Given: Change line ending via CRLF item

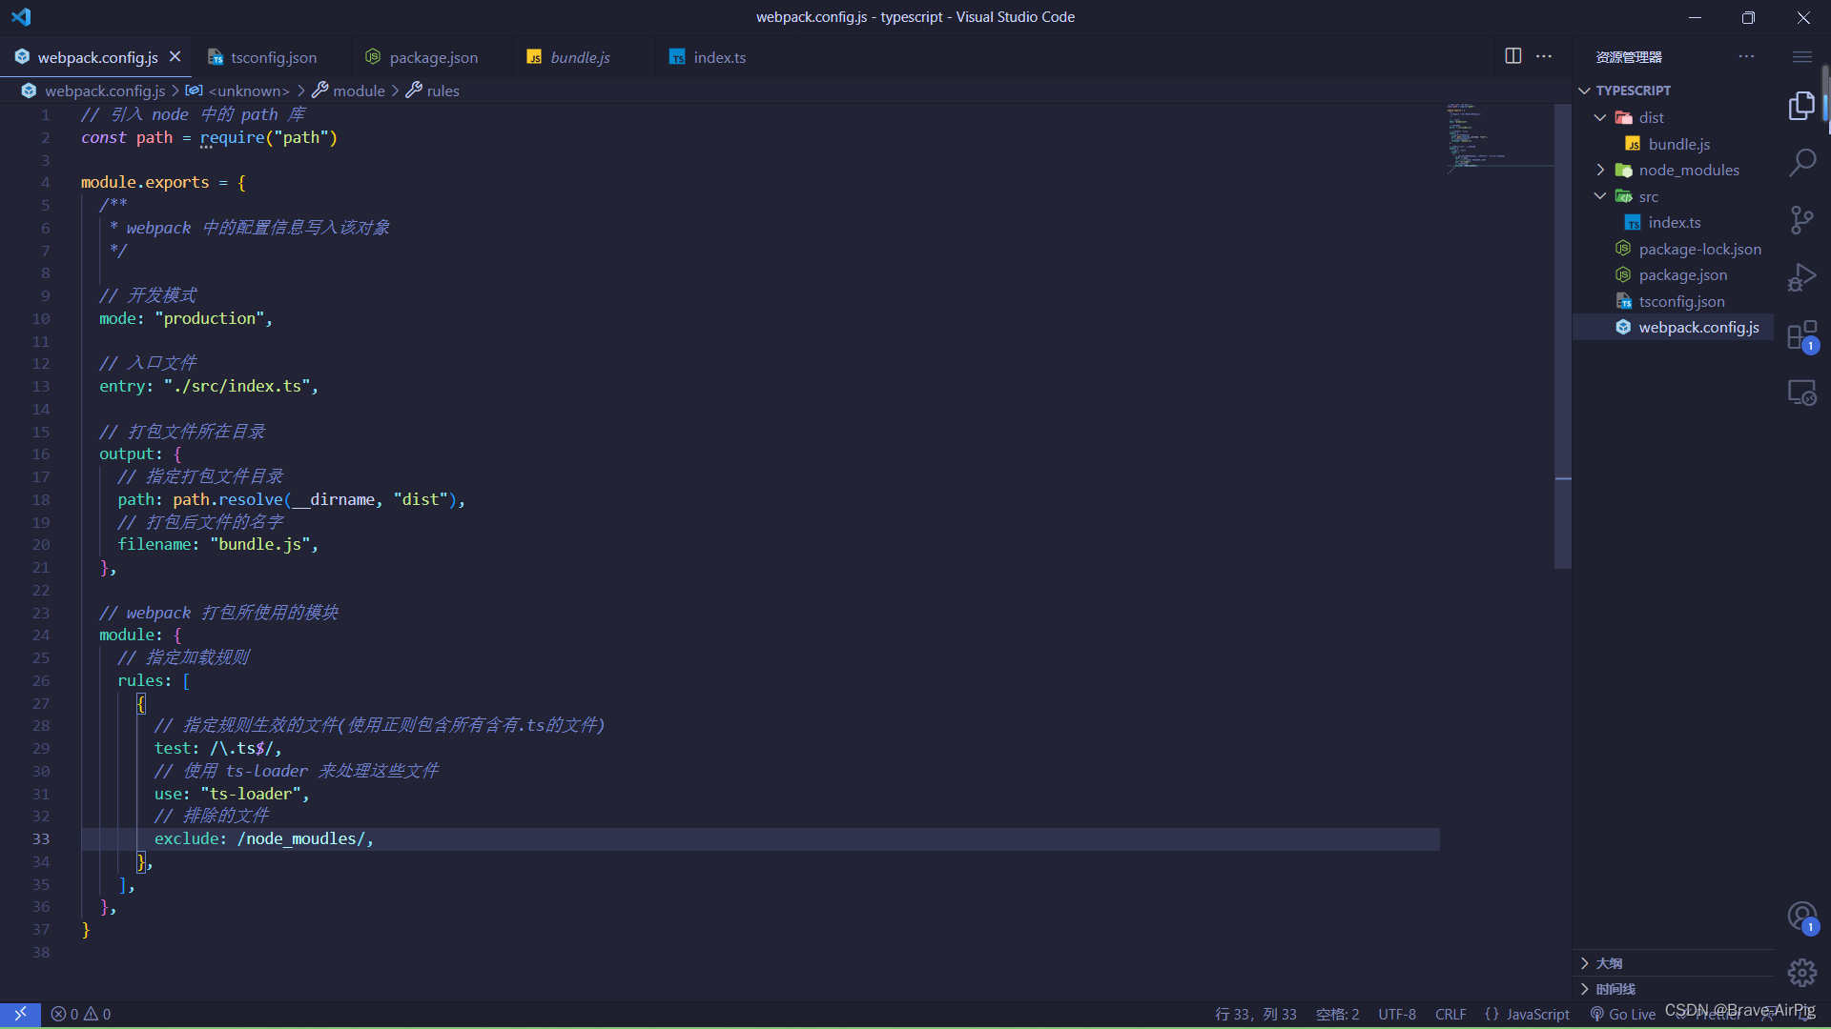Looking at the screenshot, I should click(1450, 1014).
